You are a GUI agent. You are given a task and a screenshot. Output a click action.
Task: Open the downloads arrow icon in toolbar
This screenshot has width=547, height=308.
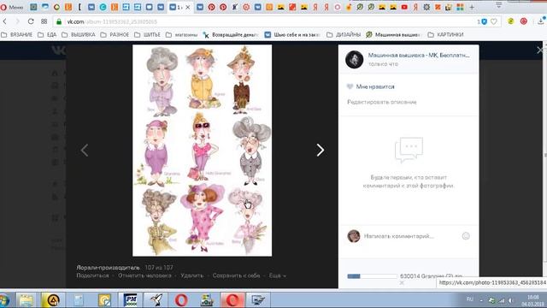click(541, 21)
